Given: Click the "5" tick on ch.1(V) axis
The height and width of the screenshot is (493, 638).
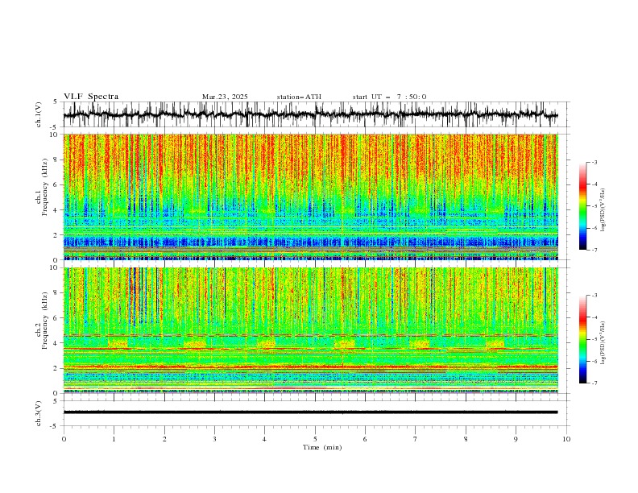Looking at the screenshot, I should pos(56,102).
